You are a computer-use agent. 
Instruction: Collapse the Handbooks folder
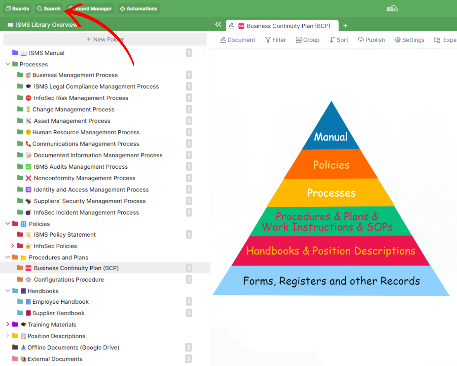(8, 291)
